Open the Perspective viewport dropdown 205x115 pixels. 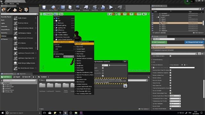[x=48, y=14]
